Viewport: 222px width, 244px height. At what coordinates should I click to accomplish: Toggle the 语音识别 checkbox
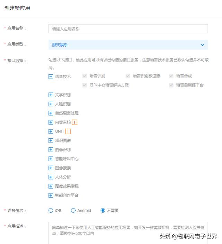pos(85,76)
